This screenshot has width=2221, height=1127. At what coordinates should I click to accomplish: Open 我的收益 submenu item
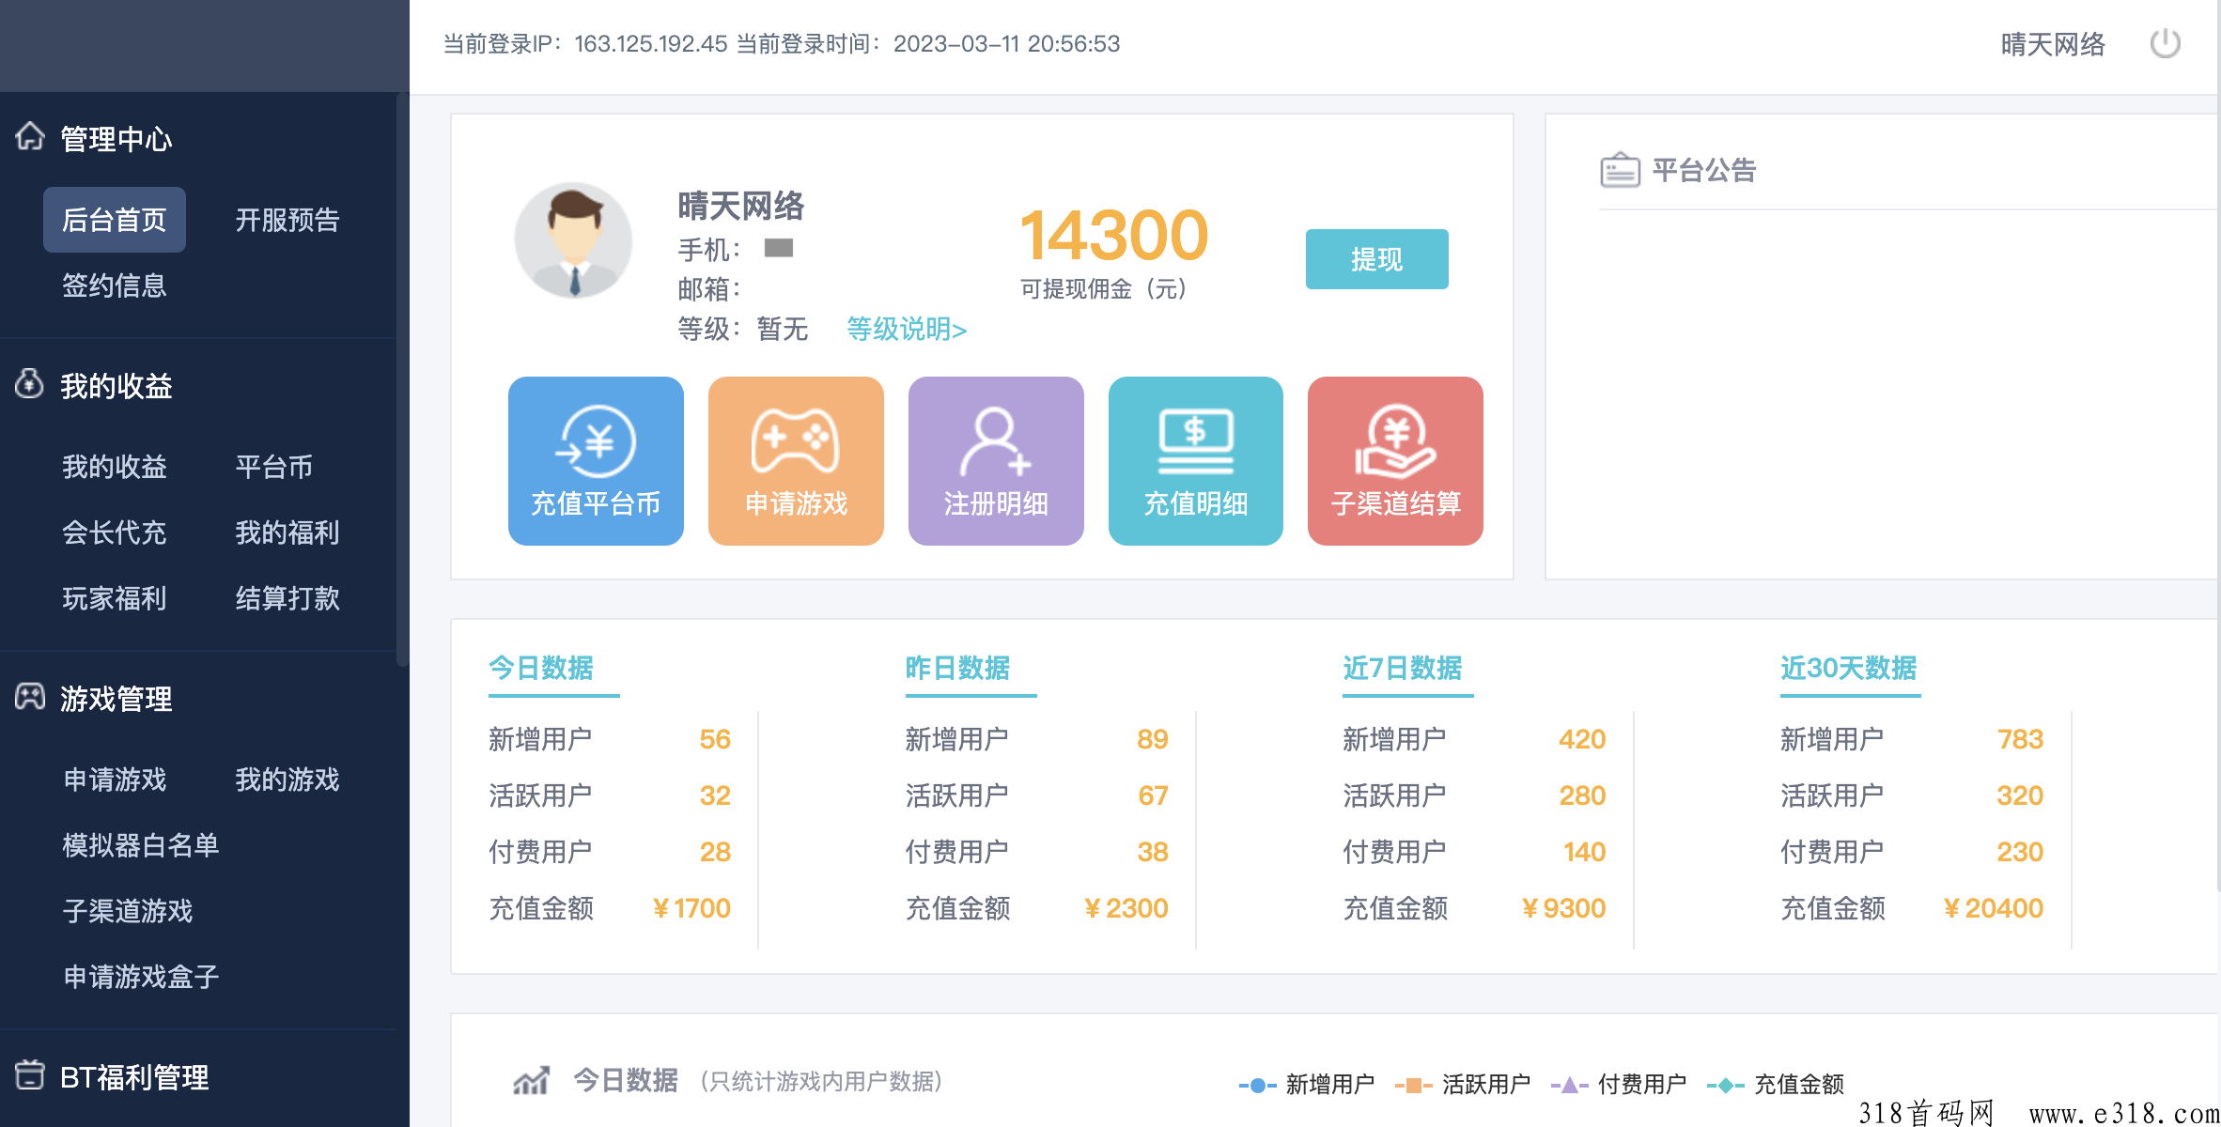click(115, 467)
